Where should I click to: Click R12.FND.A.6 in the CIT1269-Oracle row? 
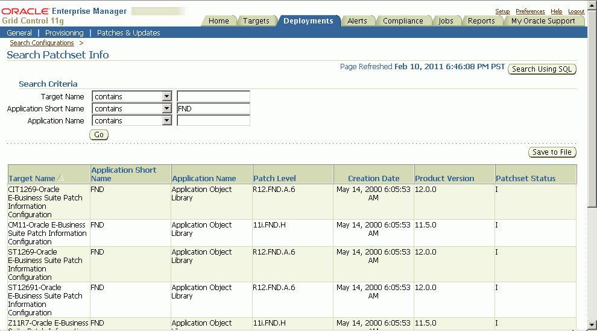[274, 189]
